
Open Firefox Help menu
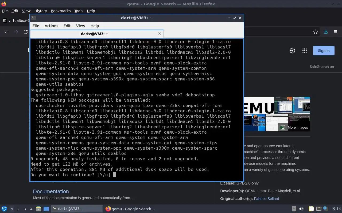pos(91,11)
